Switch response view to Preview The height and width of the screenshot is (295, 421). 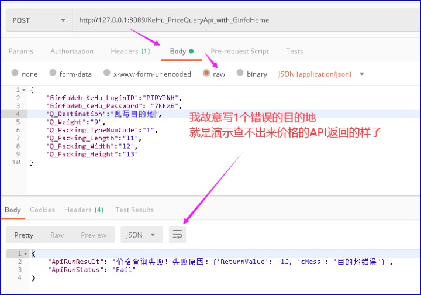[x=94, y=235]
